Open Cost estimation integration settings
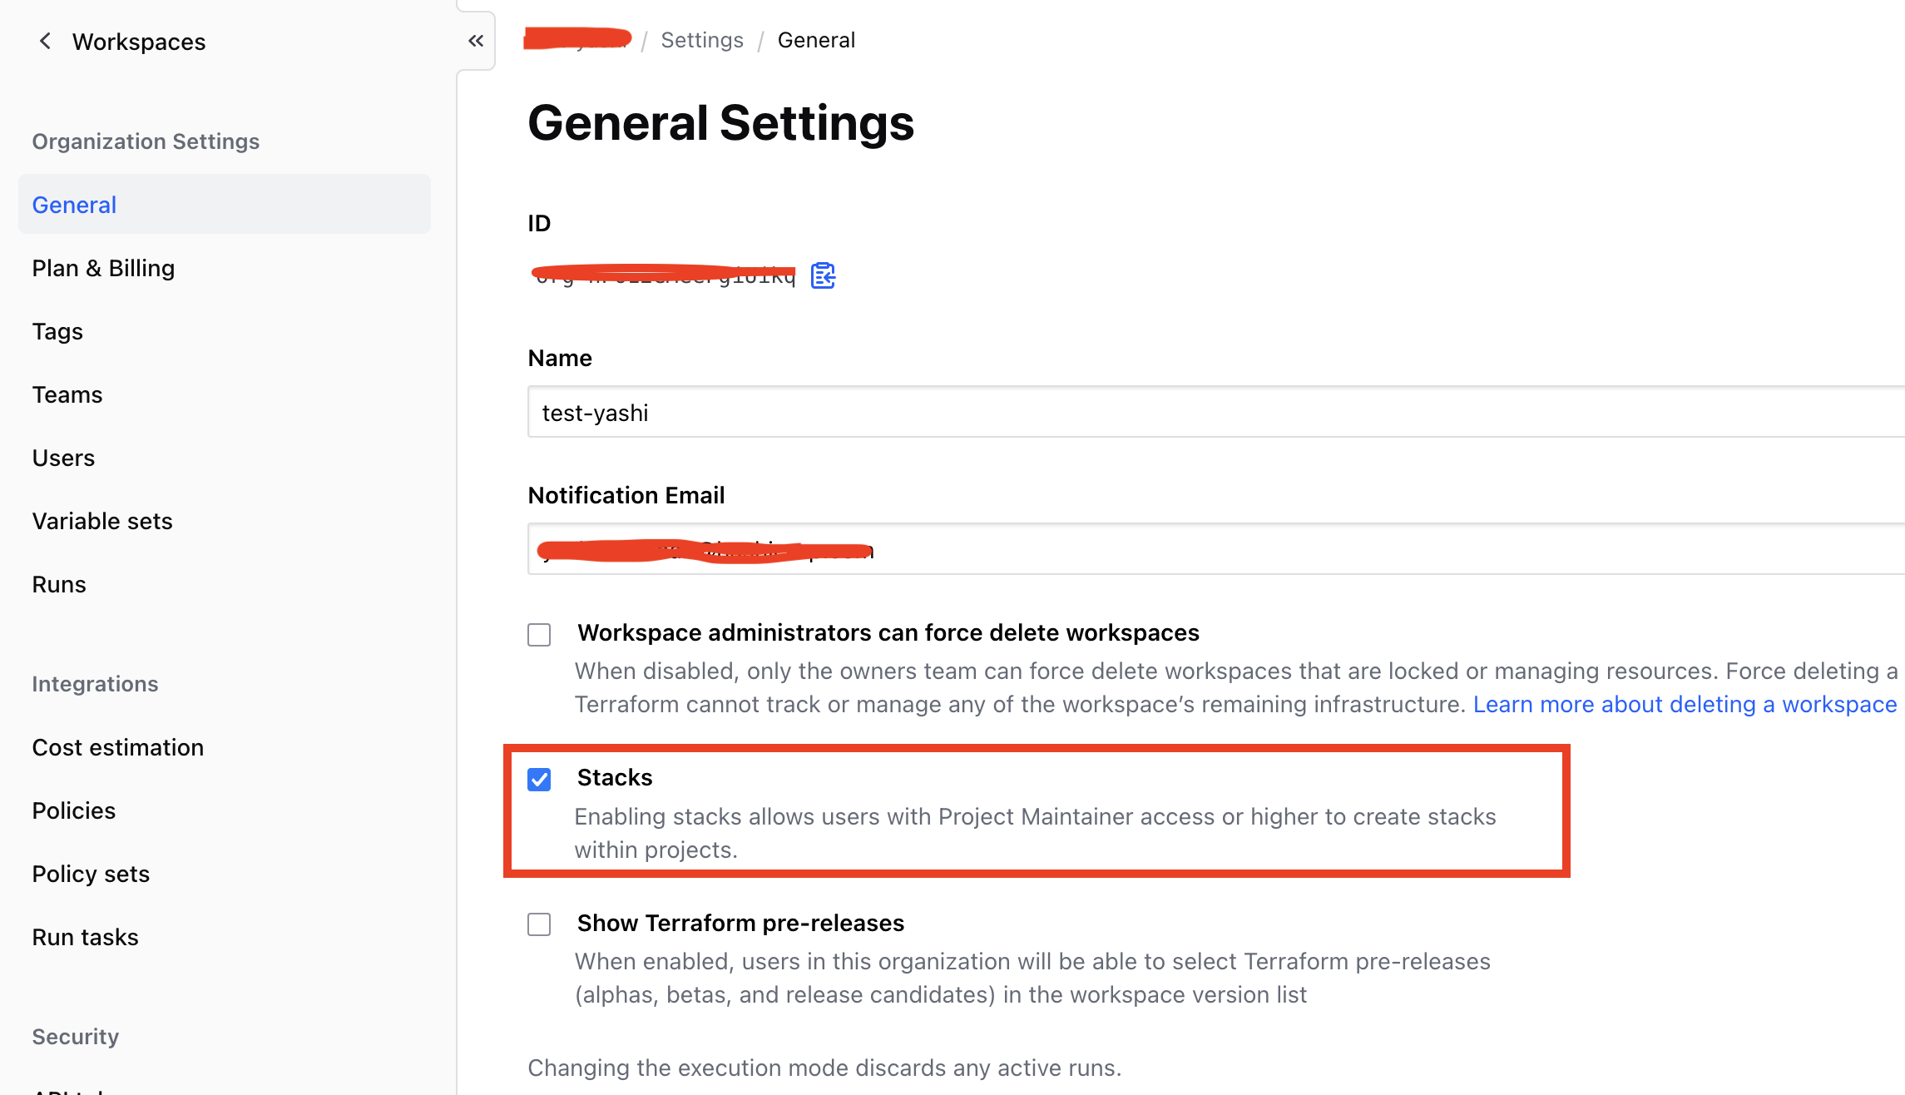This screenshot has height=1095, width=1905. tap(118, 747)
